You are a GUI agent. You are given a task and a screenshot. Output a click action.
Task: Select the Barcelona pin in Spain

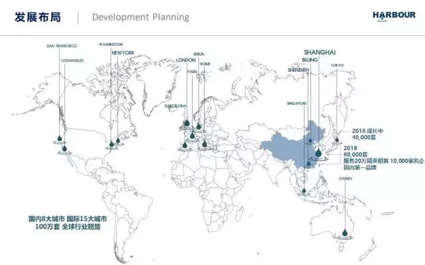185,145
